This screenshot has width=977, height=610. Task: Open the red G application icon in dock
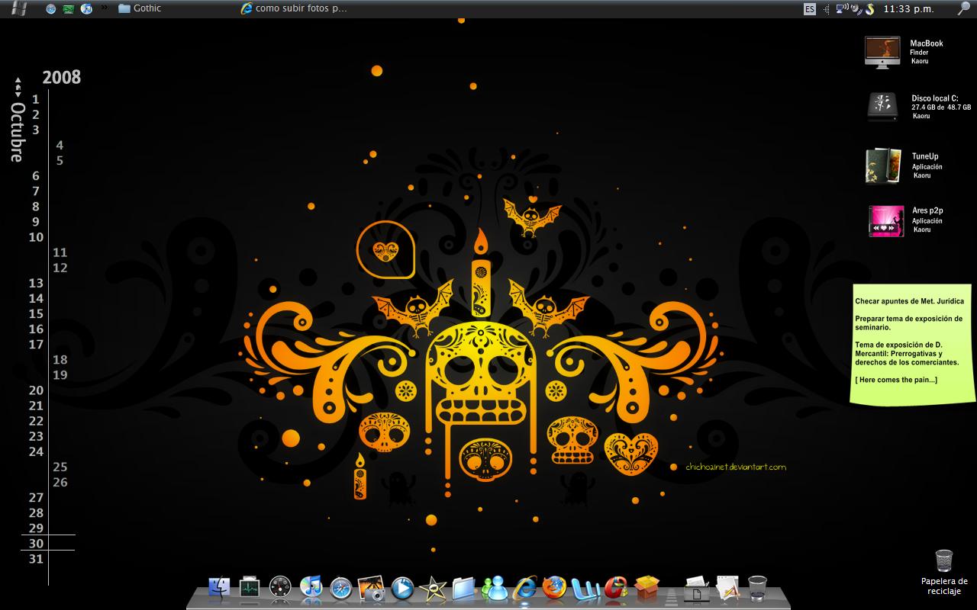[616, 588]
